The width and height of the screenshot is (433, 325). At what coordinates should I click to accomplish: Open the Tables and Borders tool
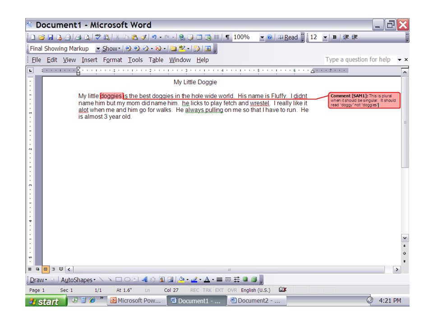pyautogui.click(x=190, y=37)
